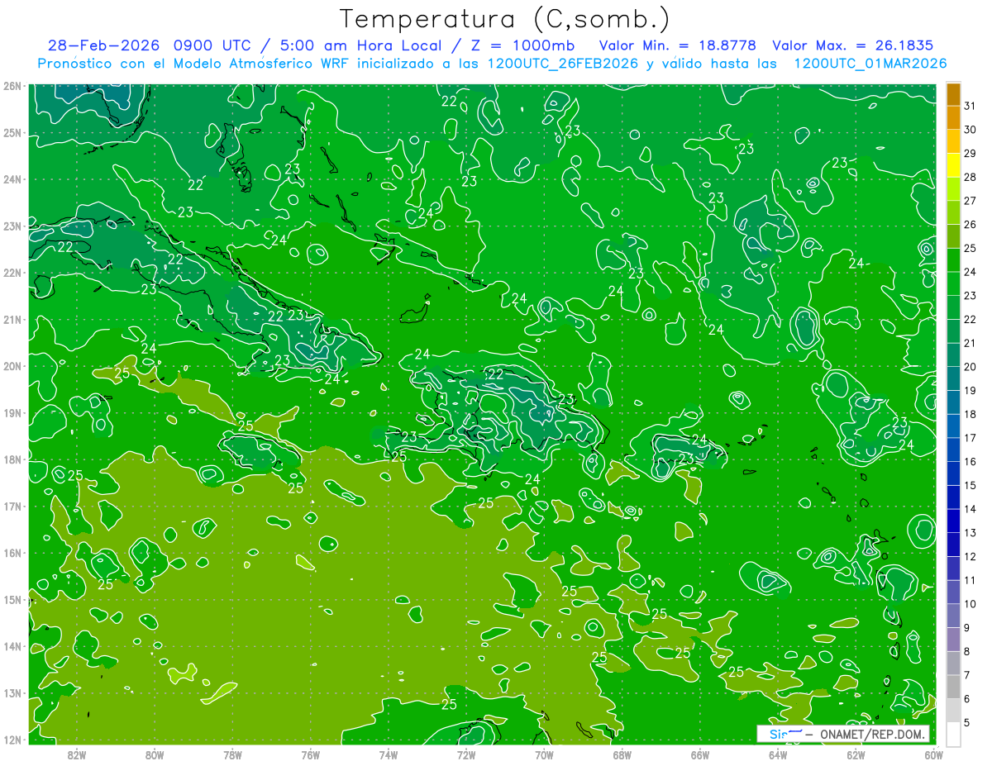Click the "13N" latitude axis label
The height and width of the screenshot is (766, 992).
tap(12, 692)
